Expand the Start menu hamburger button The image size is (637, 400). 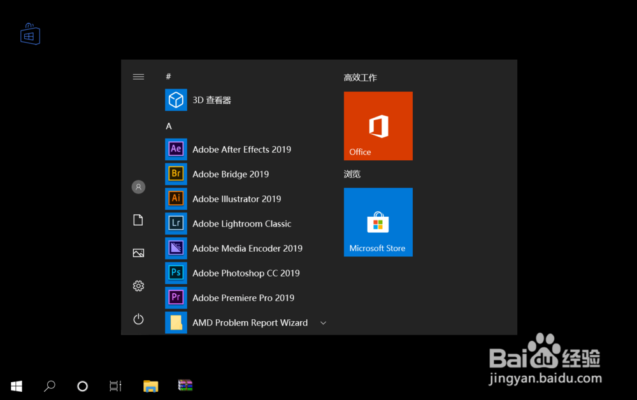tap(138, 77)
